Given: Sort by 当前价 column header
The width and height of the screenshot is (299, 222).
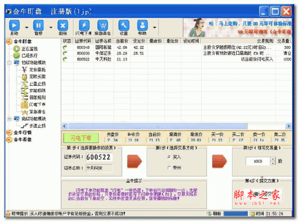Looking at the screenshot, I should tap(122, 41).
